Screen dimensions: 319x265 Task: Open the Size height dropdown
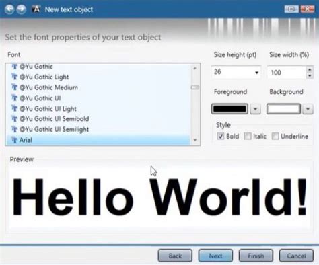(x=256, y=73)
